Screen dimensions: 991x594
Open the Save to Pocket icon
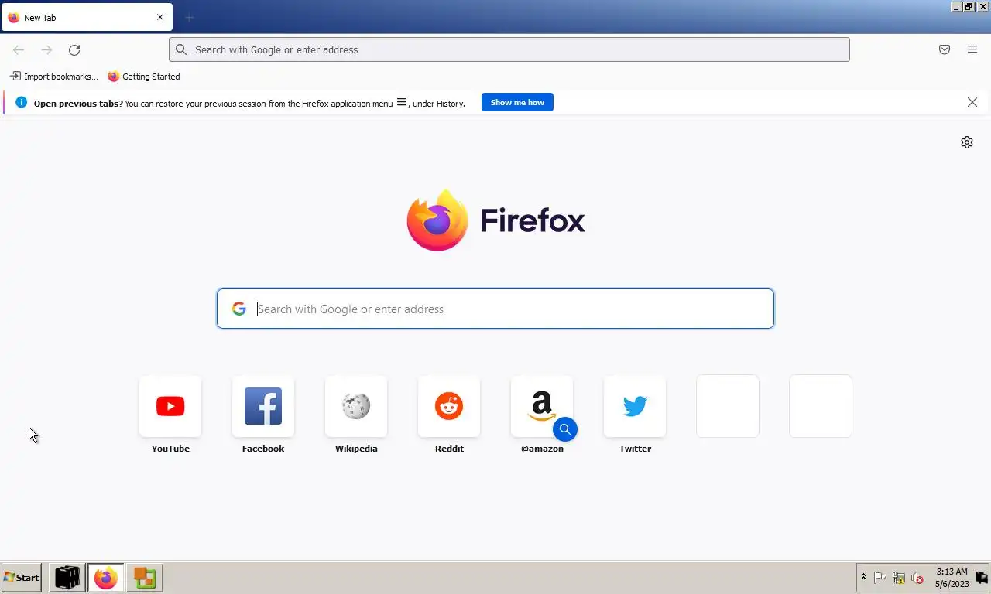(945, 49)
